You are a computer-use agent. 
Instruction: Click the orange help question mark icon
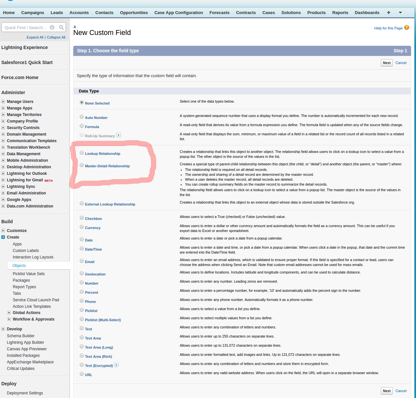407,27
